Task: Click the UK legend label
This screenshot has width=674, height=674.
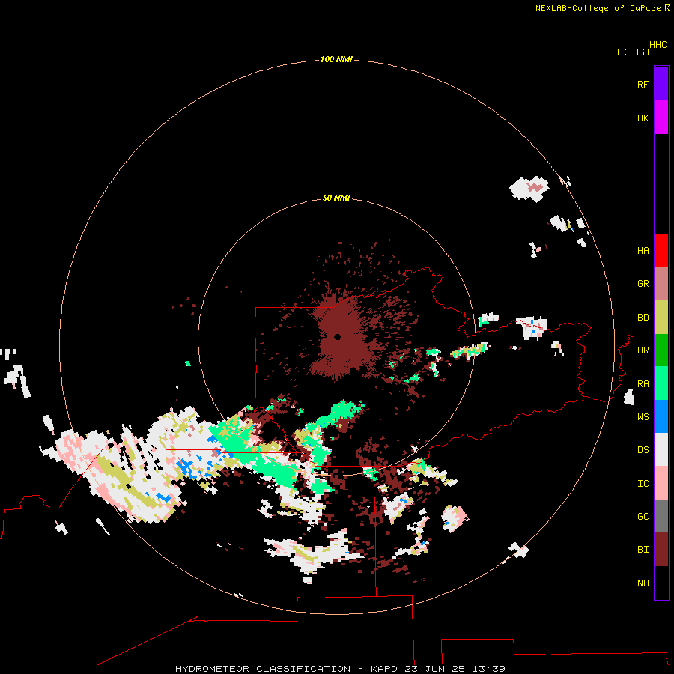Action: pos(643,118)
